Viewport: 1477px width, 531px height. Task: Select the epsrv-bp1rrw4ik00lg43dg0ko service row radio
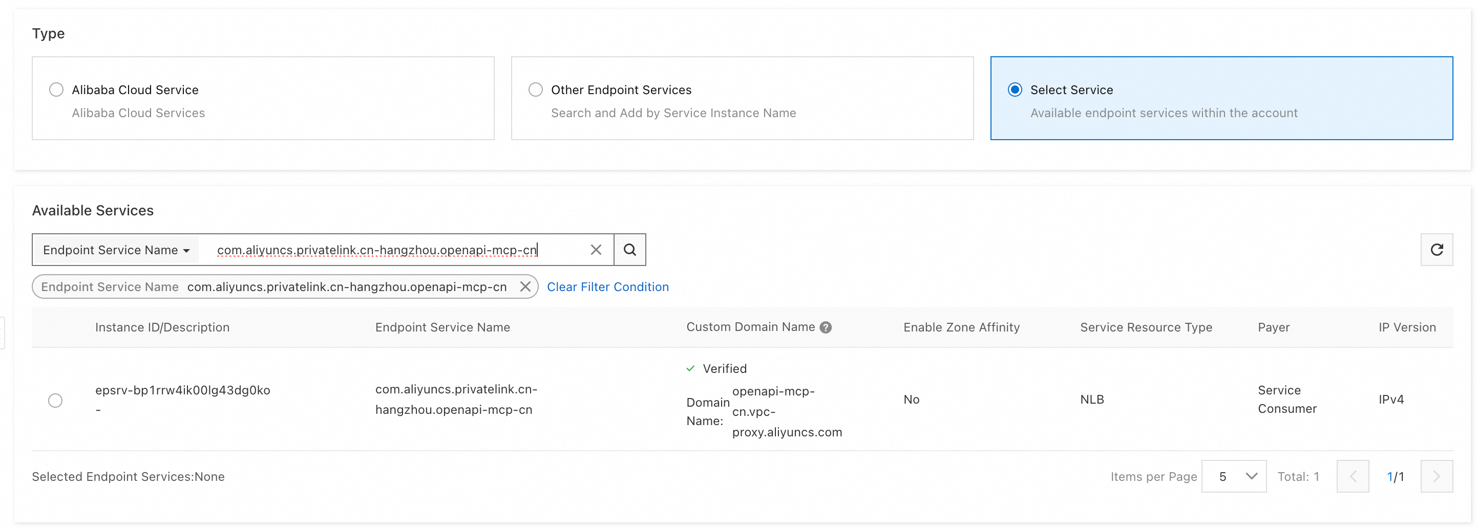[x=56, y=400]
